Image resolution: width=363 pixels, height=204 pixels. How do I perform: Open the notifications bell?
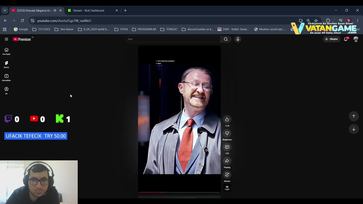[346, 39]
